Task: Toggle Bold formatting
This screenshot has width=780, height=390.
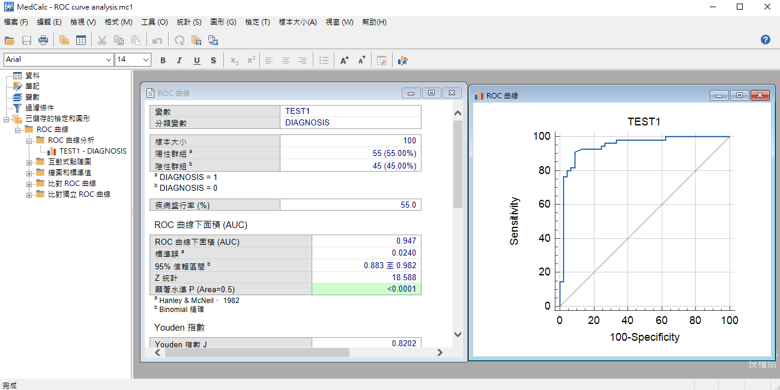Action: coord(163,60)
